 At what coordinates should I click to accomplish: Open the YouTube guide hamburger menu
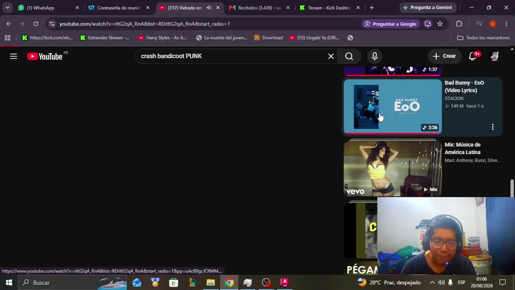[x=13, y=56]
